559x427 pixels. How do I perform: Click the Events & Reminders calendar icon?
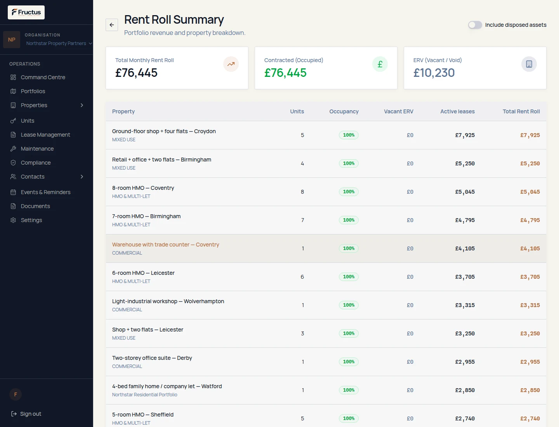click(x=13, y=192)
